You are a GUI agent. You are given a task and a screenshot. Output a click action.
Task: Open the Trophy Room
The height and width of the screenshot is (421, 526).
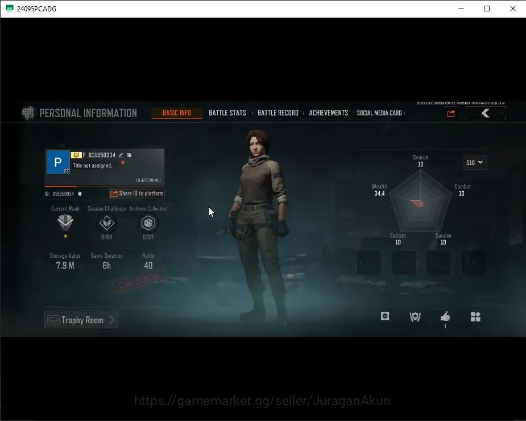click(81, 320)
